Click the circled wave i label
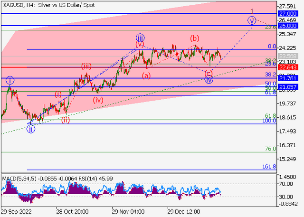Viewport: 304px width, 217px height. coord(10,80)
